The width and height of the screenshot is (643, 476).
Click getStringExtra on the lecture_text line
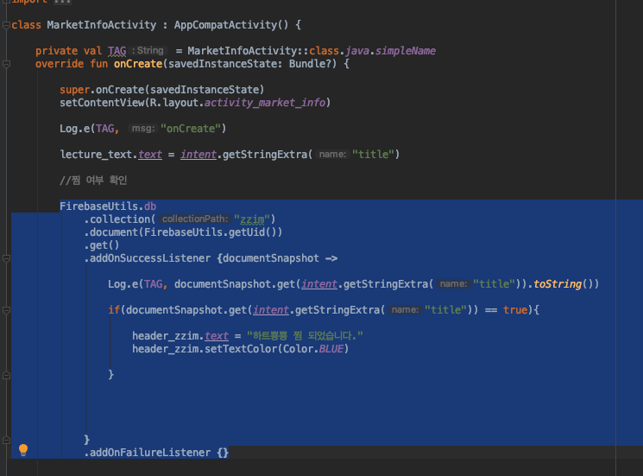(x=265, y=155)
